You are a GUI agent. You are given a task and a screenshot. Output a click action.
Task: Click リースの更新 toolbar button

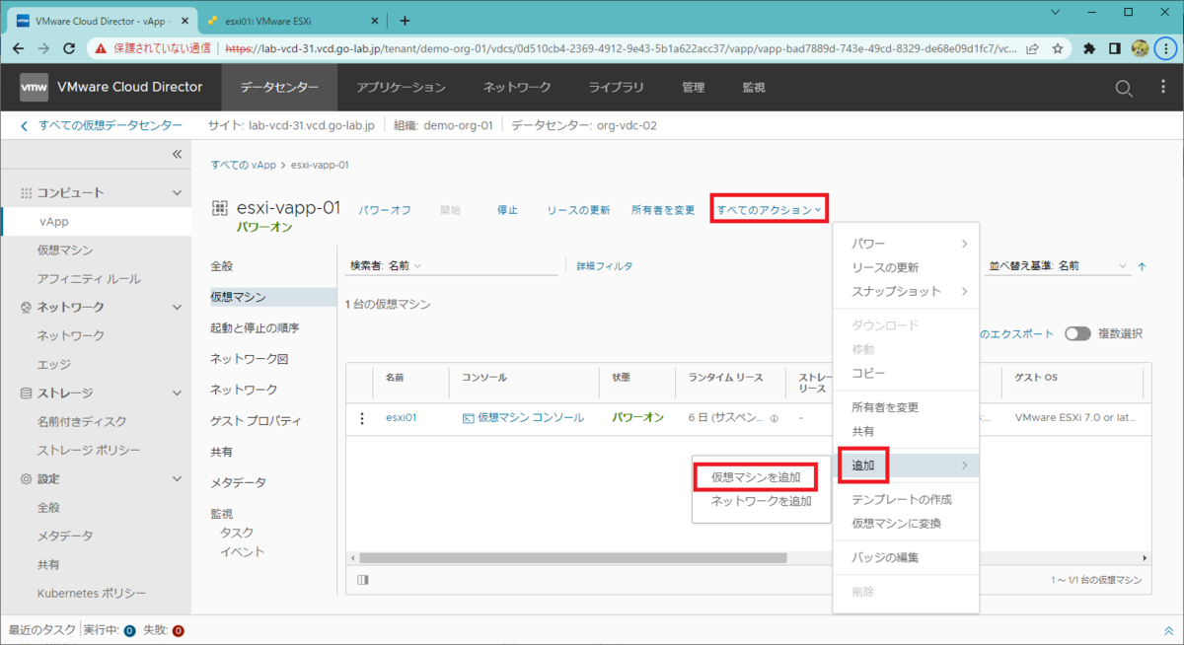(x=578, y=210)
